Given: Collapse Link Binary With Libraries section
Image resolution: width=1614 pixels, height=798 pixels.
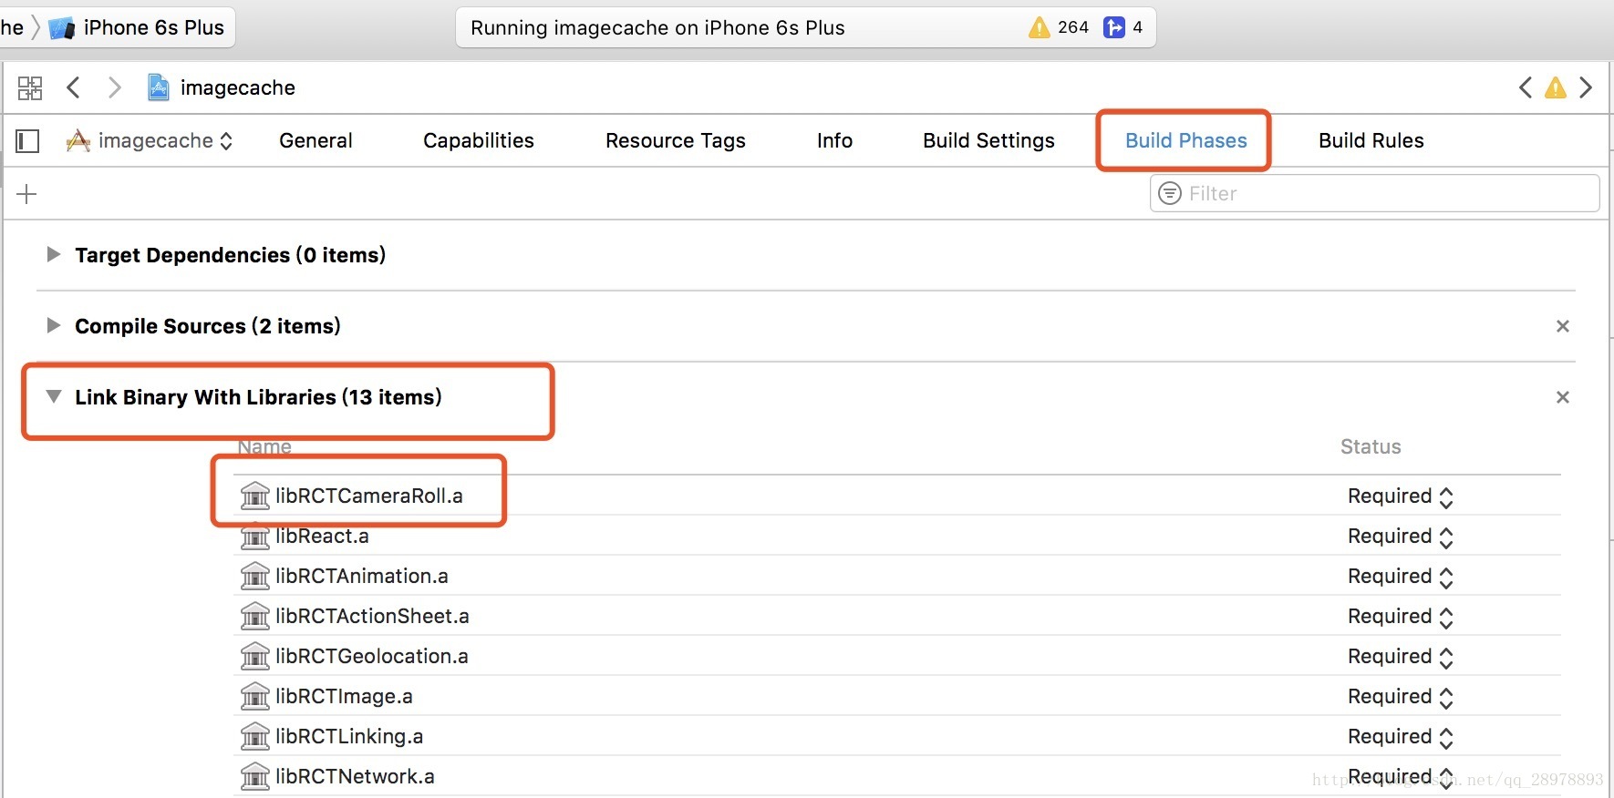Looking at the screenshot, I should pos(54,396).
